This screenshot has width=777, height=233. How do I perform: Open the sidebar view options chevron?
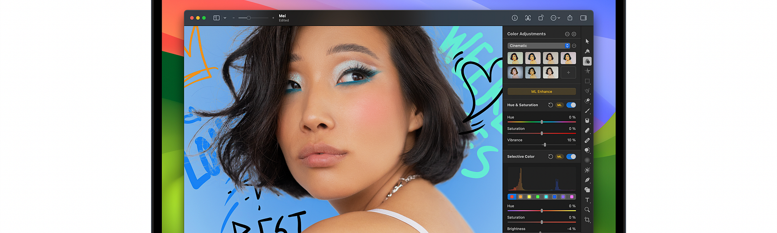225,18
